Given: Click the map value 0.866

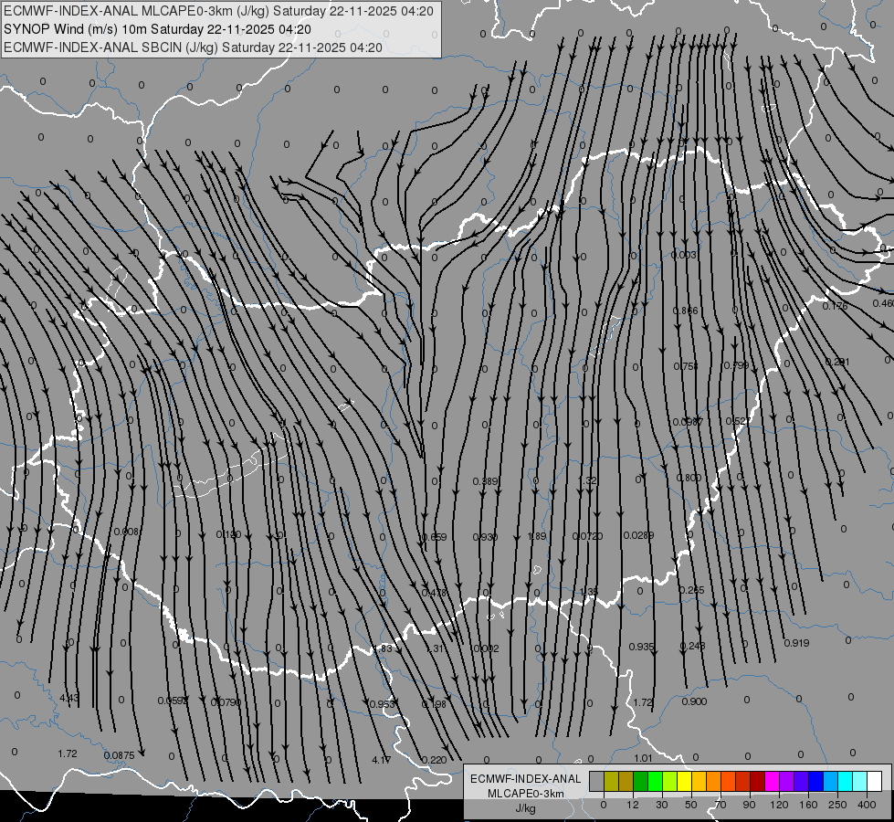Looking at the screenshot, I should 685,311.
